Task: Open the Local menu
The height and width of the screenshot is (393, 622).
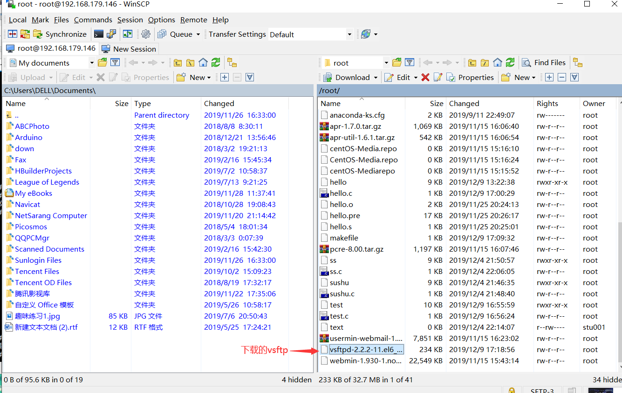Action: [x=18, y=20]
